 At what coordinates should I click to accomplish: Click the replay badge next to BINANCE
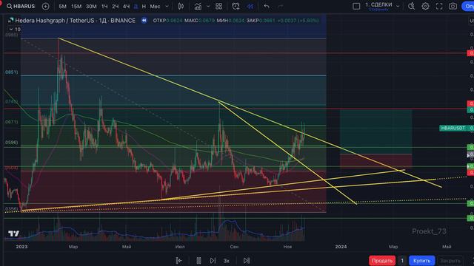pos(144,20)
